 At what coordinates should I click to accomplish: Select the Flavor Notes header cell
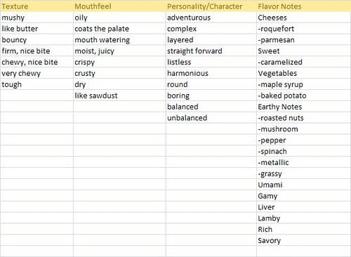coord(303,6)
